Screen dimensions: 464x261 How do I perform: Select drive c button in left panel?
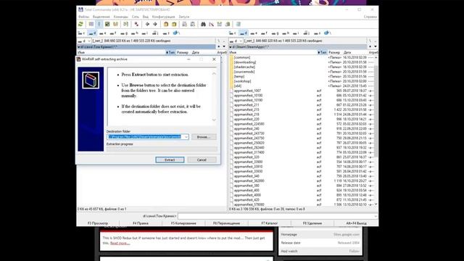82,33
